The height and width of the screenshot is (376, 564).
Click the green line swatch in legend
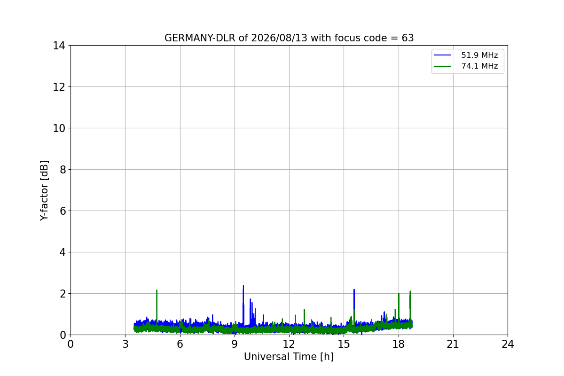442,66
